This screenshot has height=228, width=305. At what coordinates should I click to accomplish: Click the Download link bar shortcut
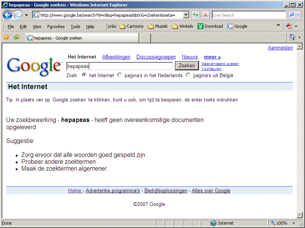[x=210, y=26]
